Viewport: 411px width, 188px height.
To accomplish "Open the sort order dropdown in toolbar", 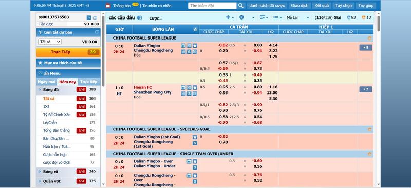I will [x=264, y=17].
